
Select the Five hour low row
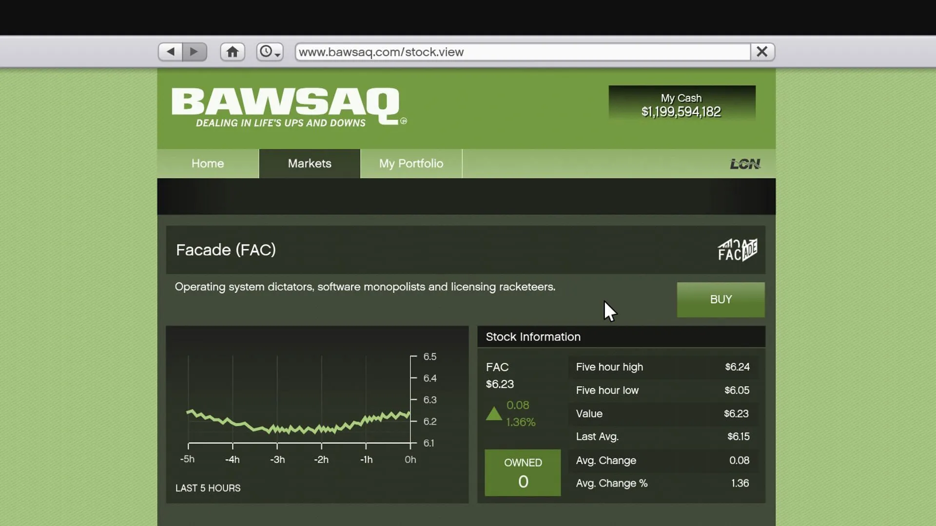(663, 391)
